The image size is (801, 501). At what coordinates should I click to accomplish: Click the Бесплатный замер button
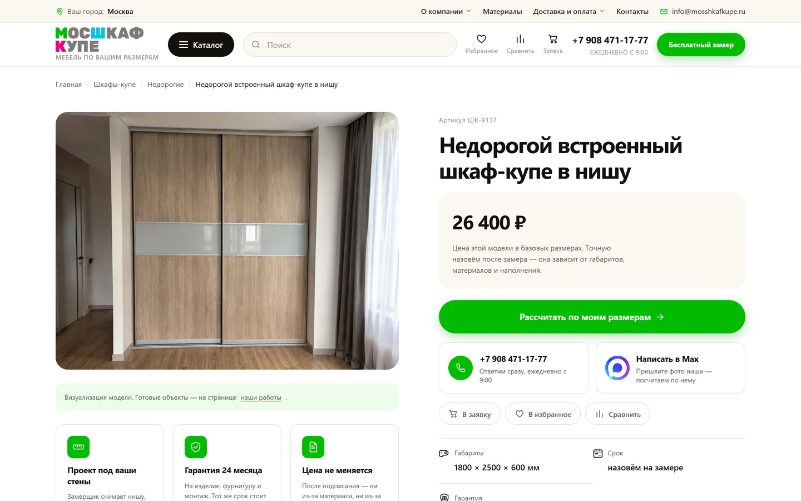701,45
